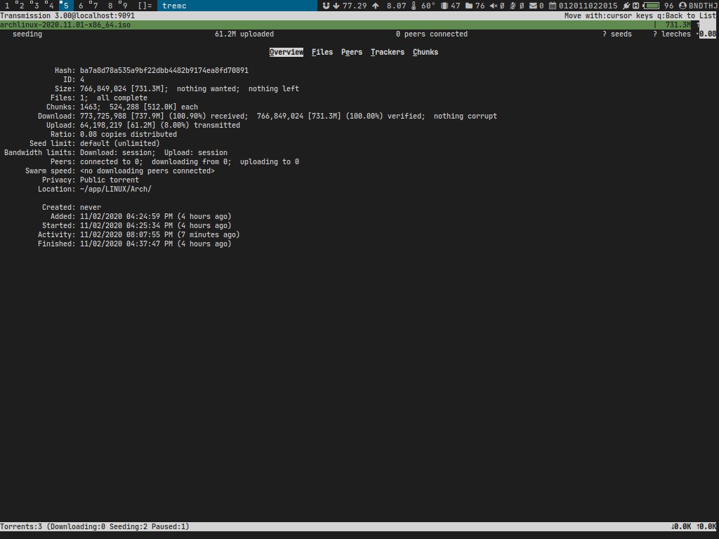Click the user account icon beside BNDTHJ
Image resolution: width=719 pixels, height=539 pixels.
pos(682,6)
